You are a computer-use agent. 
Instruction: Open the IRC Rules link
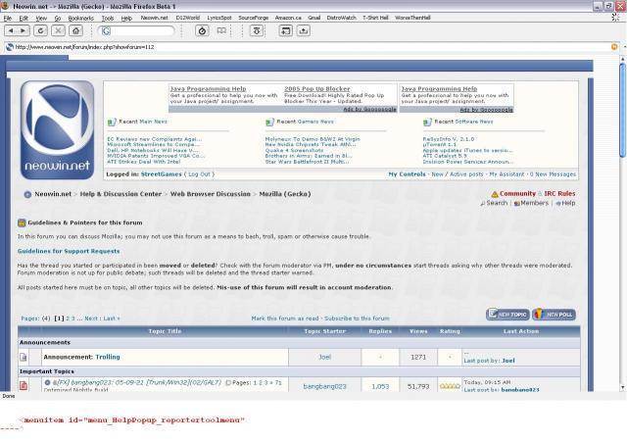(559, 194)
